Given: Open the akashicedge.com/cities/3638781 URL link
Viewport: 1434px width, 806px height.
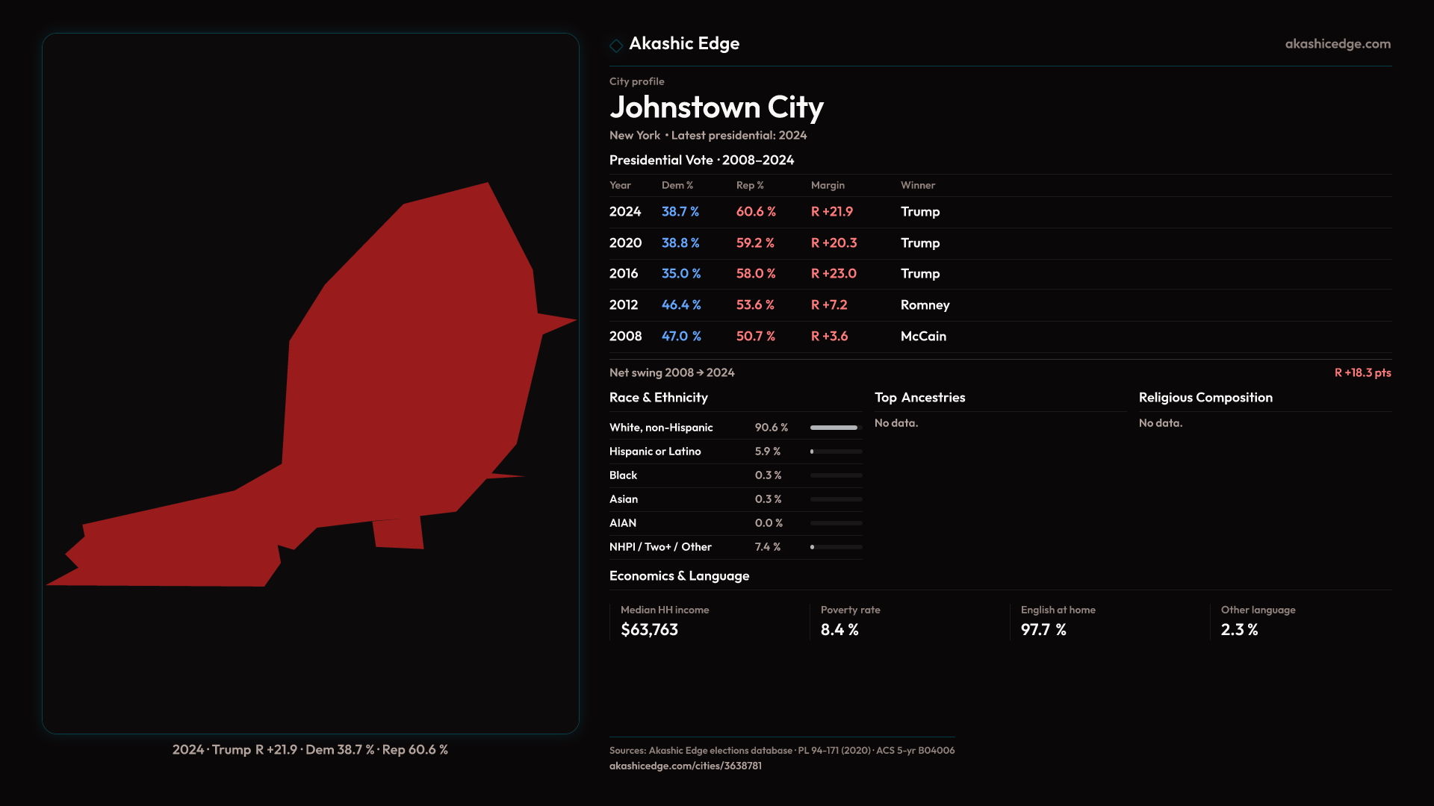Looking at the screenshot, I should 685,766.
